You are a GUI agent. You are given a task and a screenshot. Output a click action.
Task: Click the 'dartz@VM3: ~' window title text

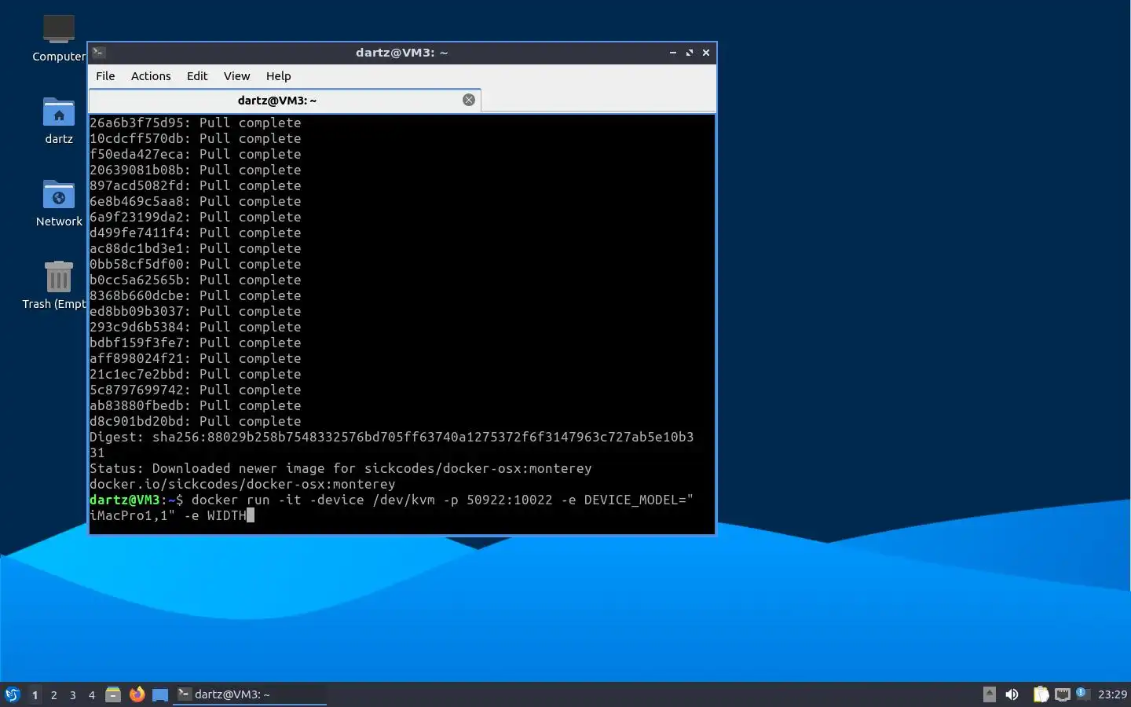(401, 53)
